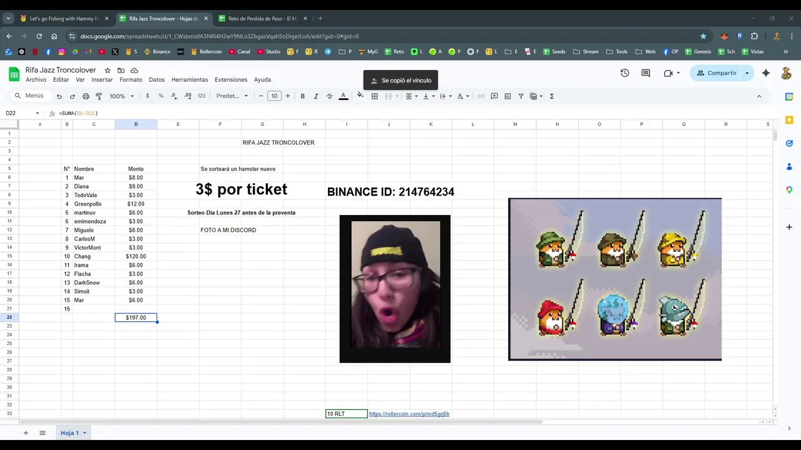Apply percent format with % icon
Screen dimensions: 801x450
161,96
